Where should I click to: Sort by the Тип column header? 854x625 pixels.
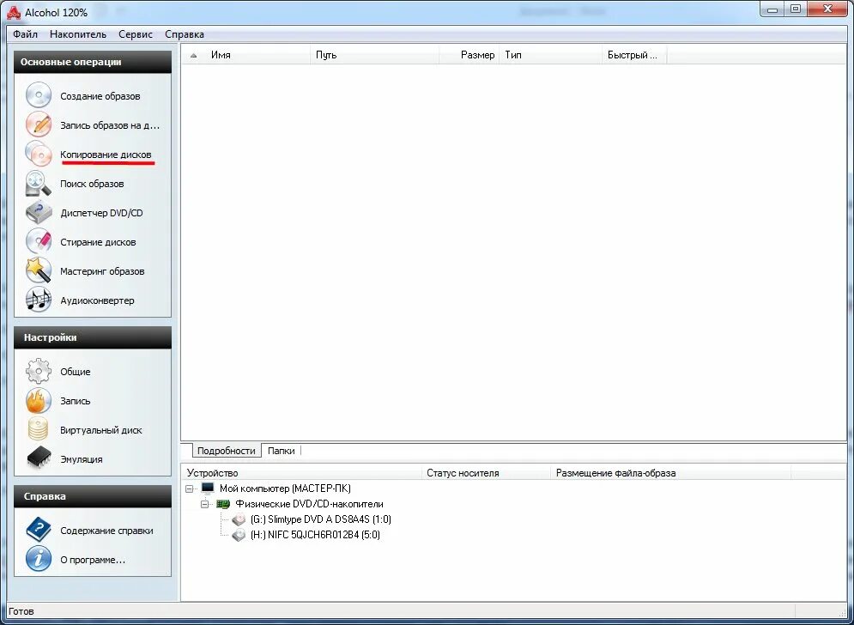[551, 55]
